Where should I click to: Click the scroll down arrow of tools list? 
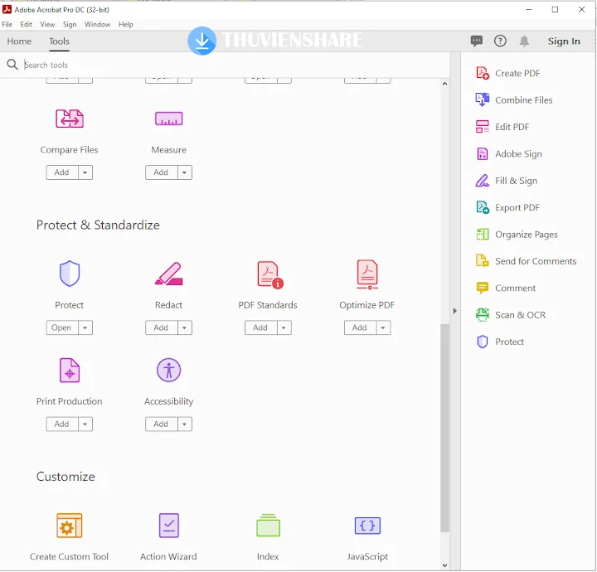(444, 565)
